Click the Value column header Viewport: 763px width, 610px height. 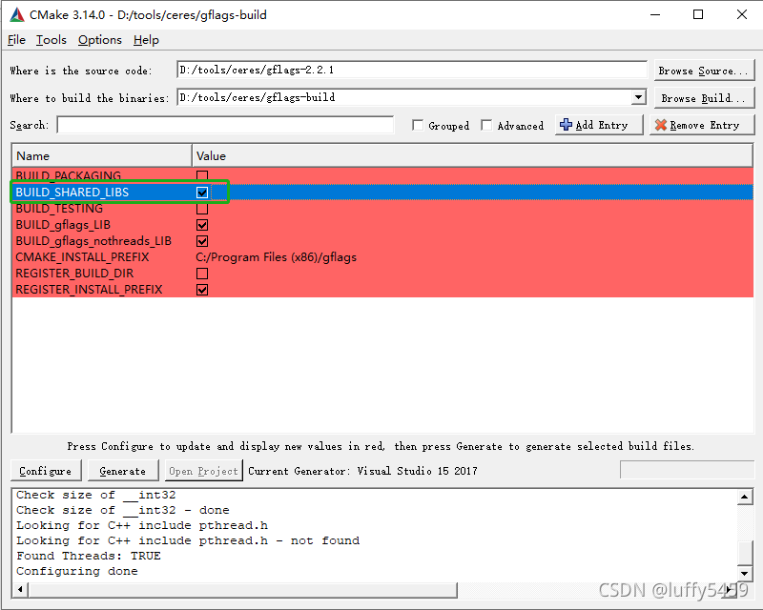click(x=472, y=156)
